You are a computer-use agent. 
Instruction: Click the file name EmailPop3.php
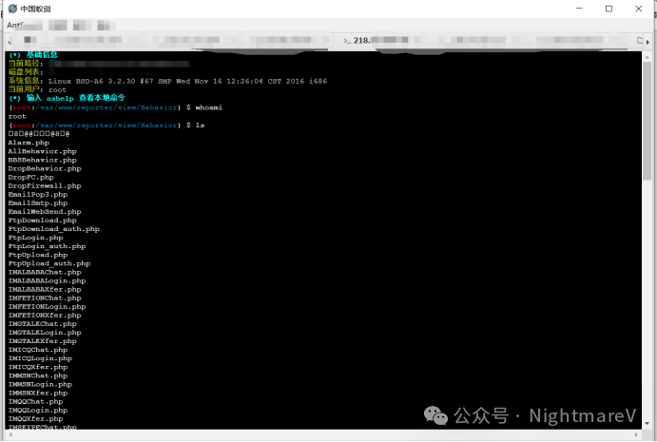38,195
